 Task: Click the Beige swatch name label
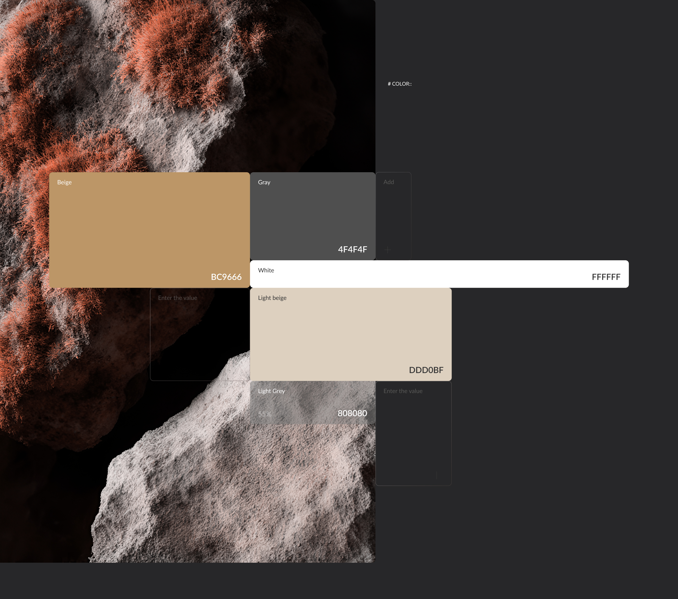point(64,182)
